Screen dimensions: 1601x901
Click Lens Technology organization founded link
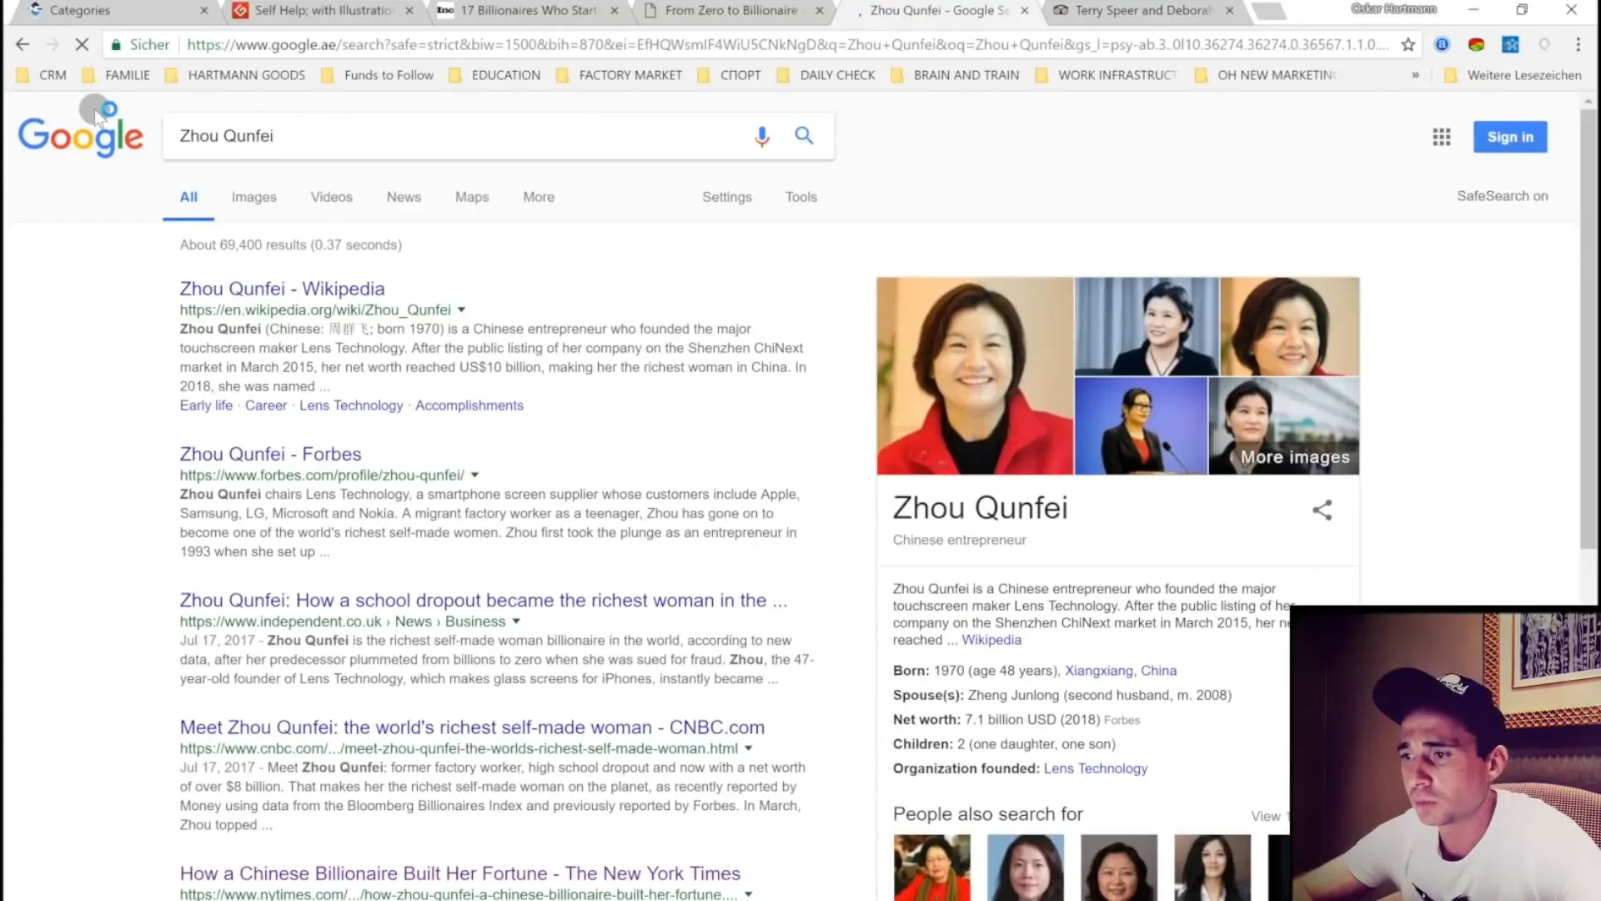point(1096,768)
